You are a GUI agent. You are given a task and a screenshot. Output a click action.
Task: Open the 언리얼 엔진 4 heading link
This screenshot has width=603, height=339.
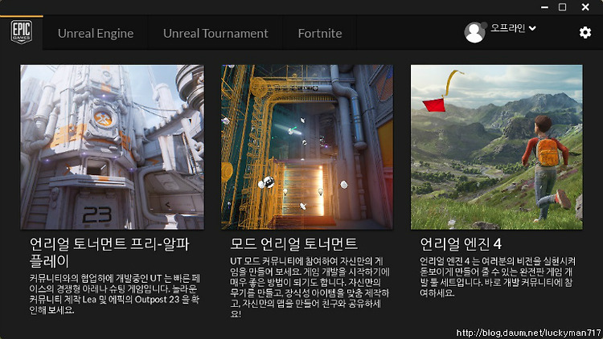click(x=461, y=244)
